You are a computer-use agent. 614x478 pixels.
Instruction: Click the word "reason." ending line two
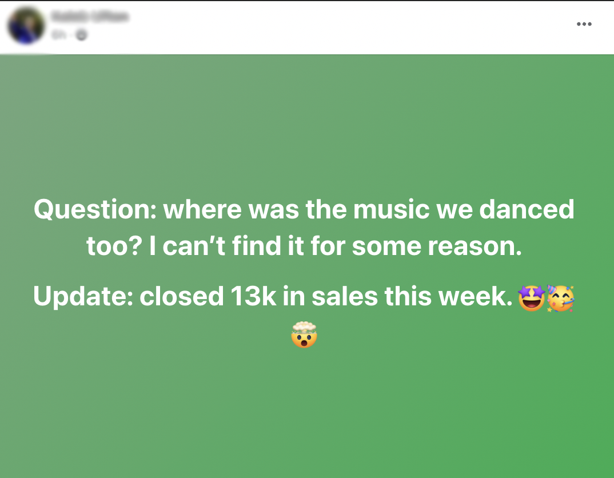tap(475, 246)
